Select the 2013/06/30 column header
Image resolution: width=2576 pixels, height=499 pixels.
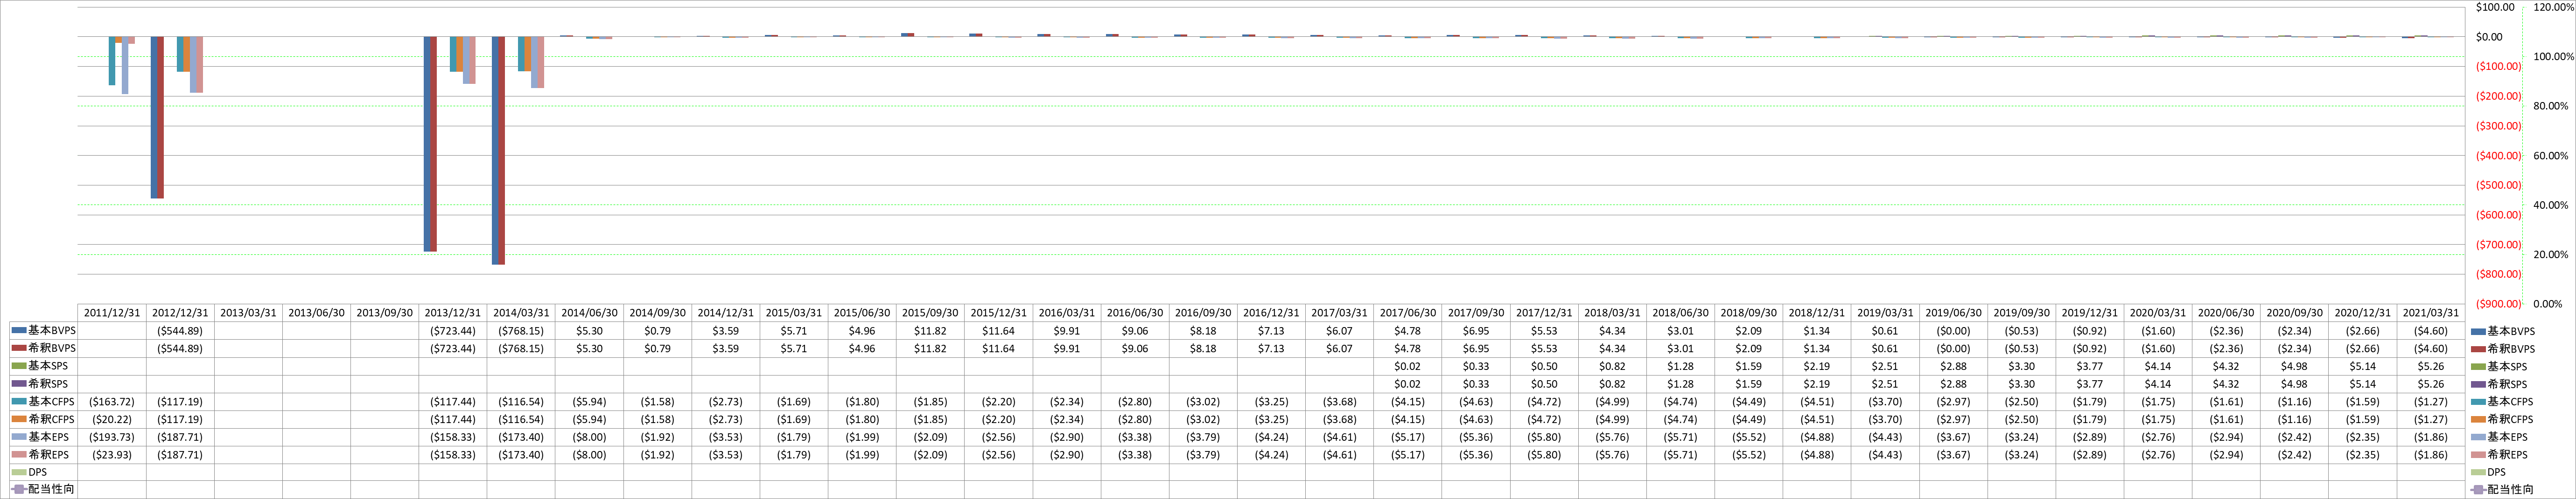coord(316,314)
